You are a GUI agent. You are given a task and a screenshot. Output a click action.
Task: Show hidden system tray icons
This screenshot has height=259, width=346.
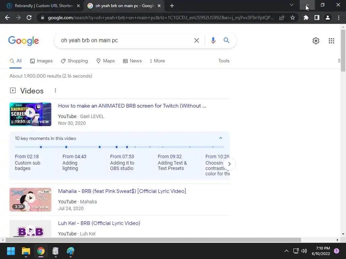(x=287, y=251)
